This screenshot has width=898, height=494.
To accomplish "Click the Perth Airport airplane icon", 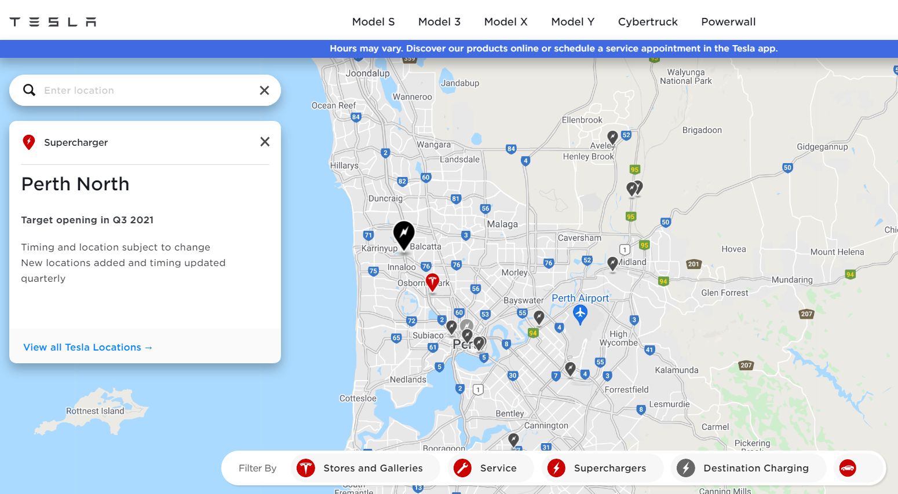I will click(x=580, y=314).
